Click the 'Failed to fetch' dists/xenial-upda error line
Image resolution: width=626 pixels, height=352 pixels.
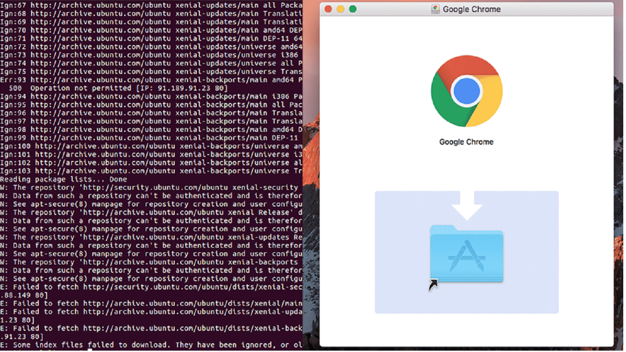tap(151, 312)
